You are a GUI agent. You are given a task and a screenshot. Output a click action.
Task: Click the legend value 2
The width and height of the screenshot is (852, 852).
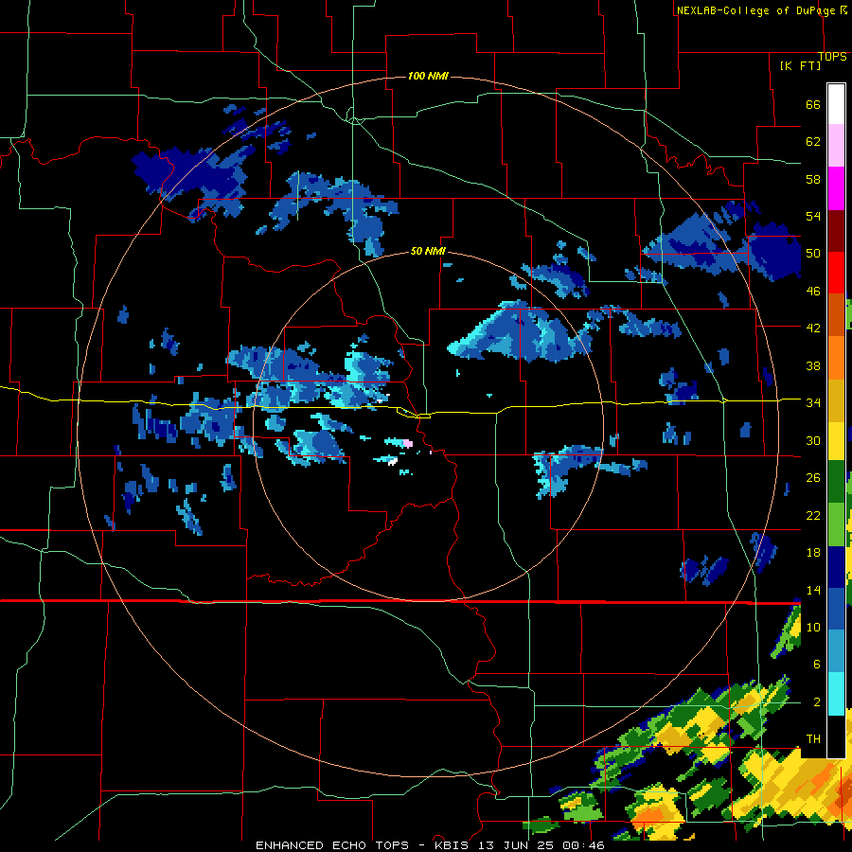[817, 702]
